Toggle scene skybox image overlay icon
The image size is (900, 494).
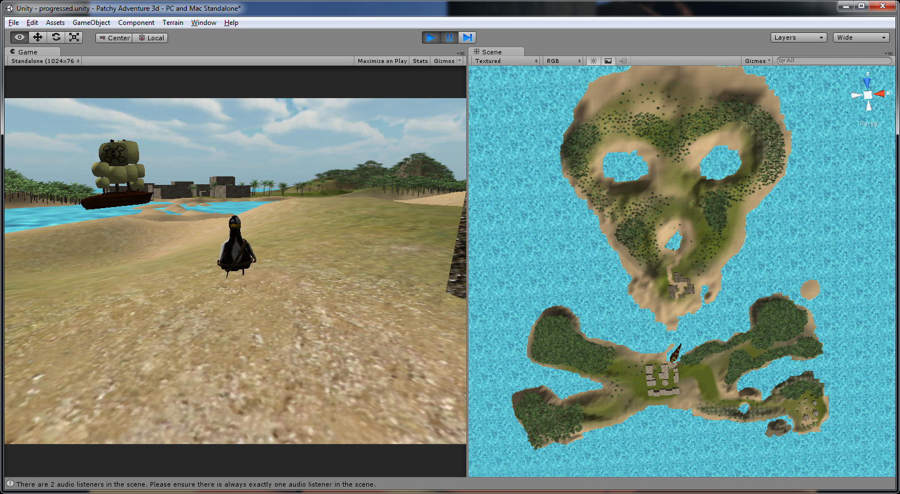click(608, 61)
